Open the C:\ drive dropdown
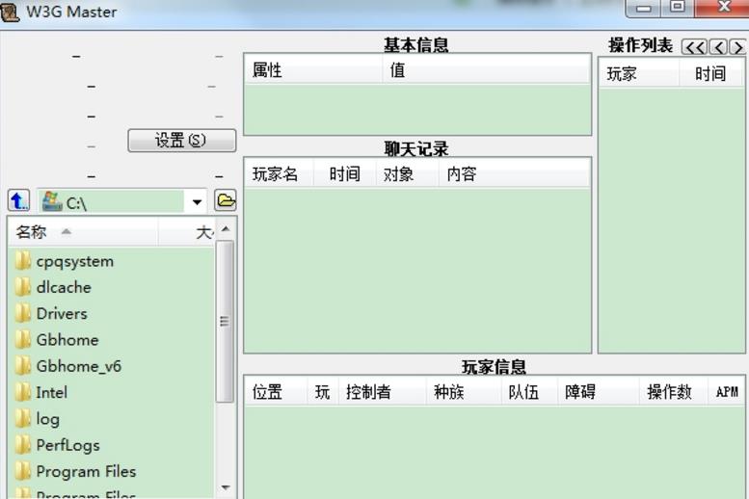 coord(197,201)
